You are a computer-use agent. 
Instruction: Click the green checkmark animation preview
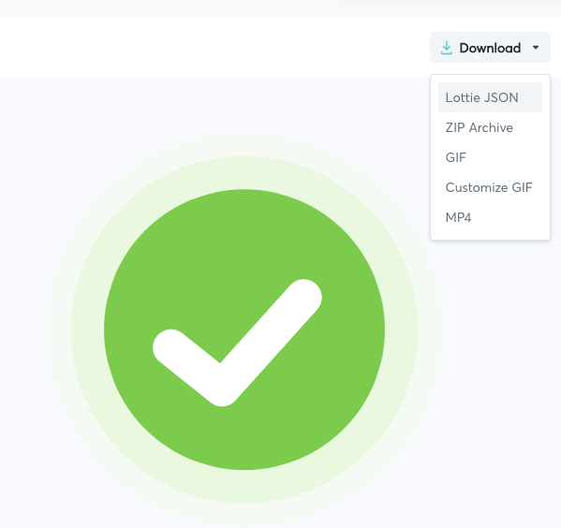(x=244, y=330)
